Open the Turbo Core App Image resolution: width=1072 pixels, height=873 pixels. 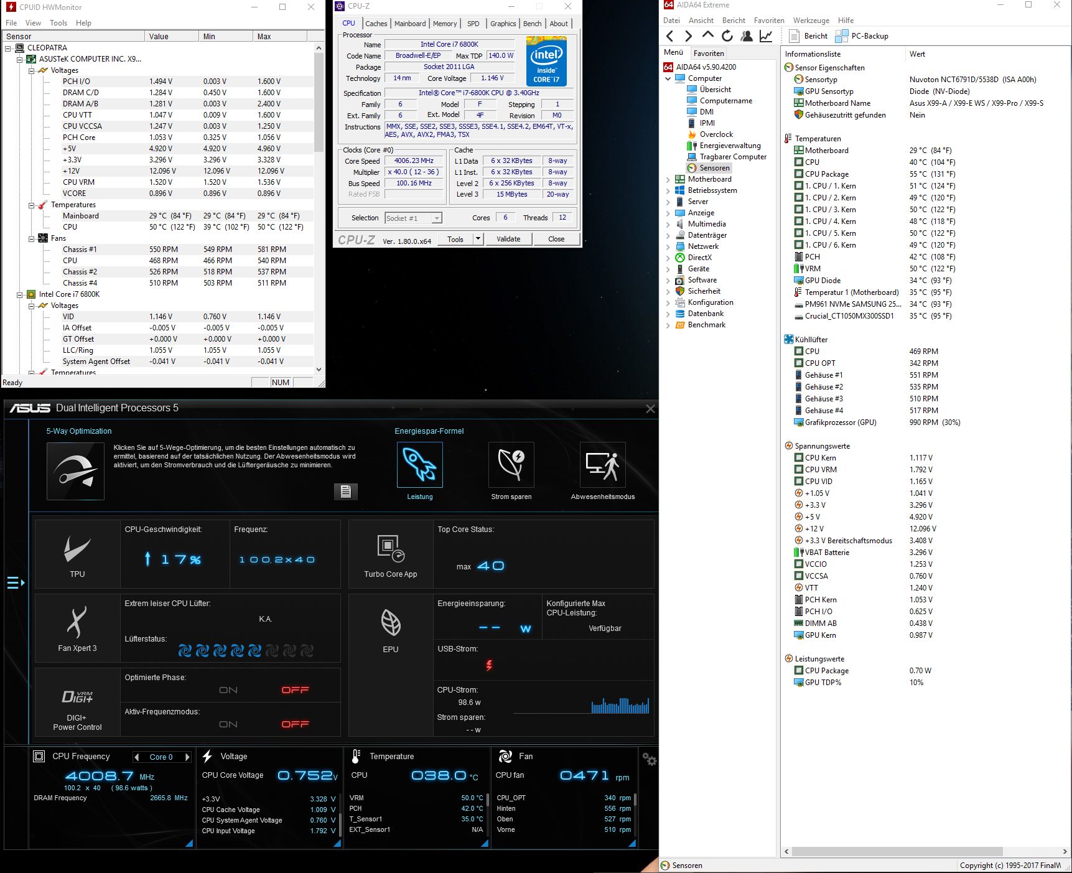click(391, 554)
